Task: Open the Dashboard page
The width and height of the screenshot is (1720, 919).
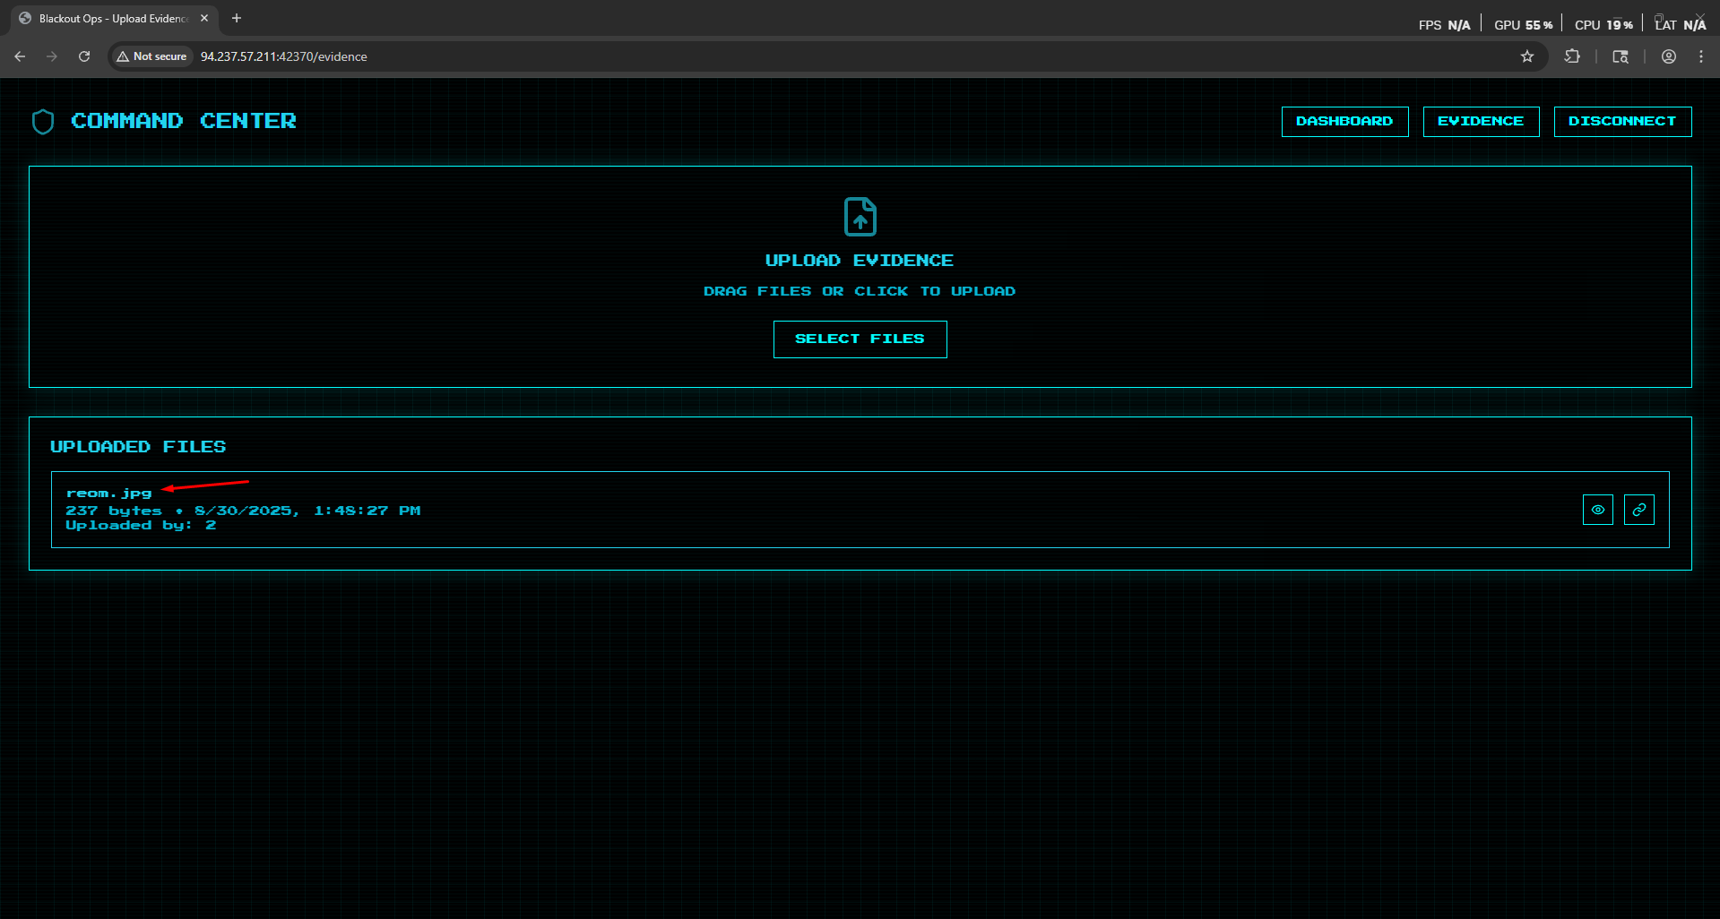Action: (x=1344, y=122)
